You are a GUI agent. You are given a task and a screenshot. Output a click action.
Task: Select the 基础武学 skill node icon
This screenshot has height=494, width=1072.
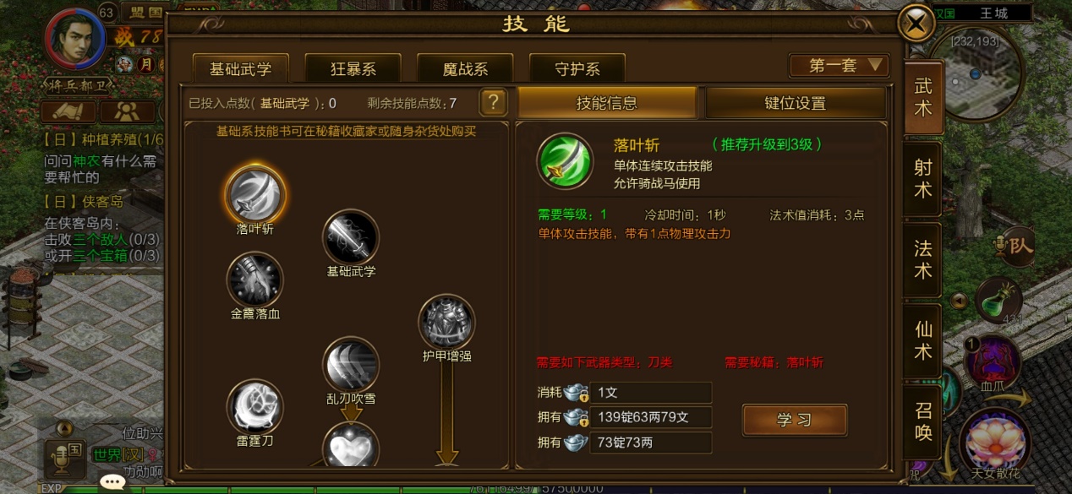[351, 236]
